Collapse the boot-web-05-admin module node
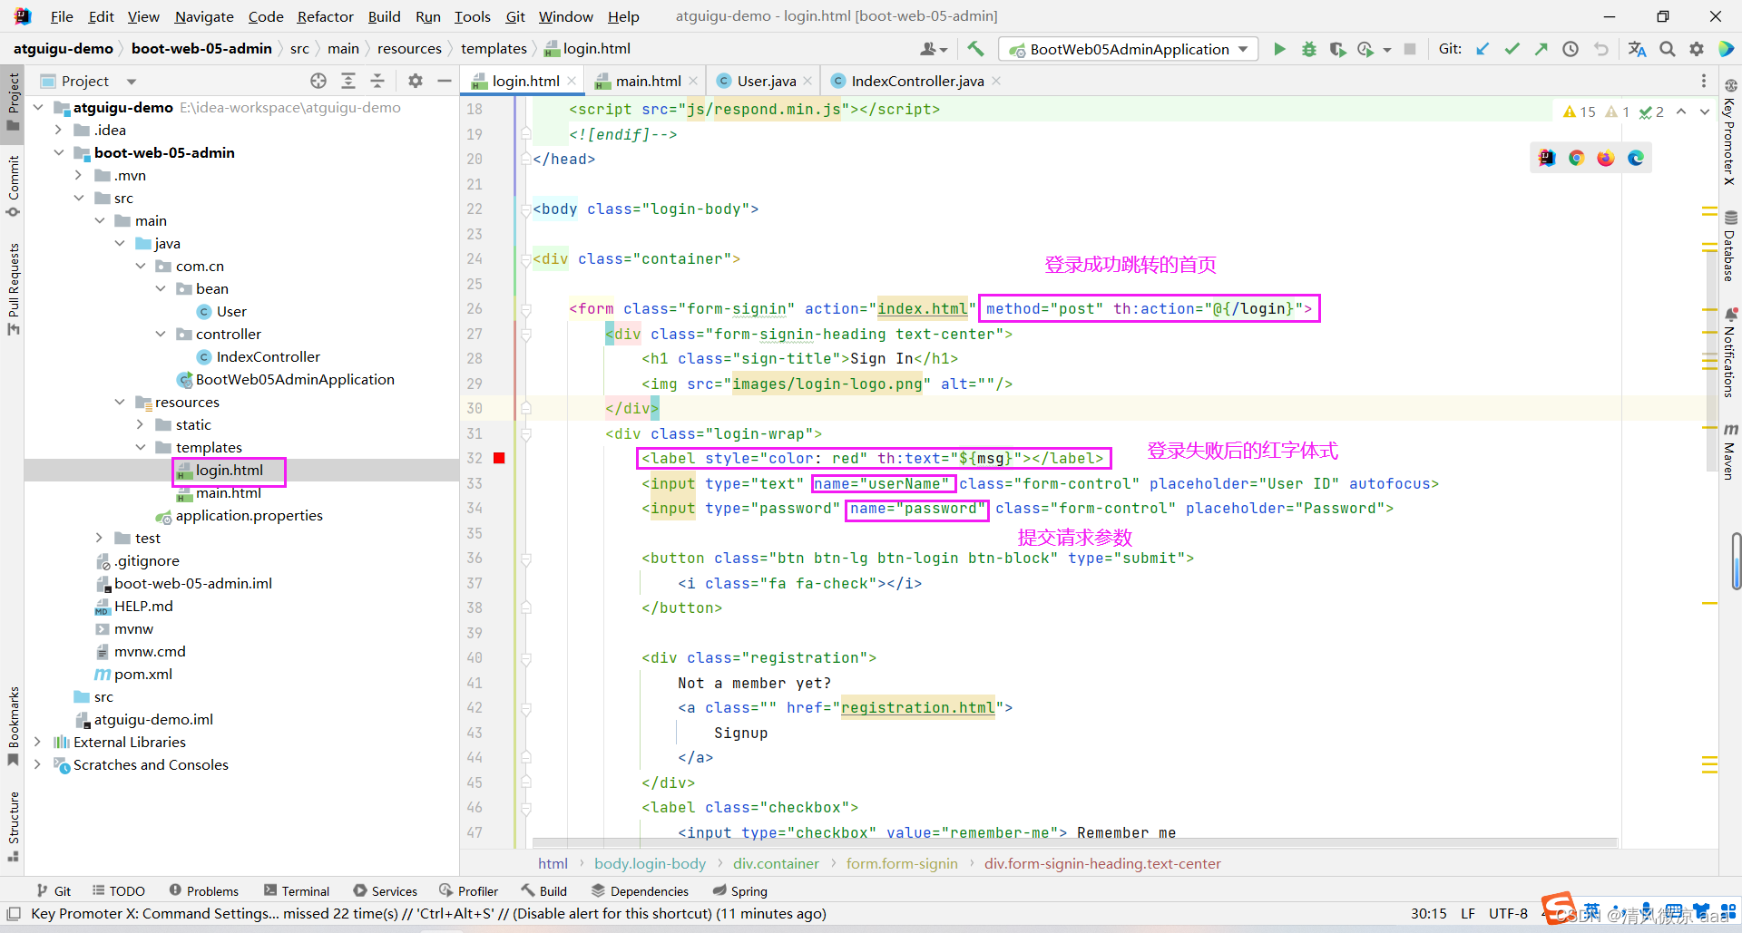 click(x=59, y=152)
